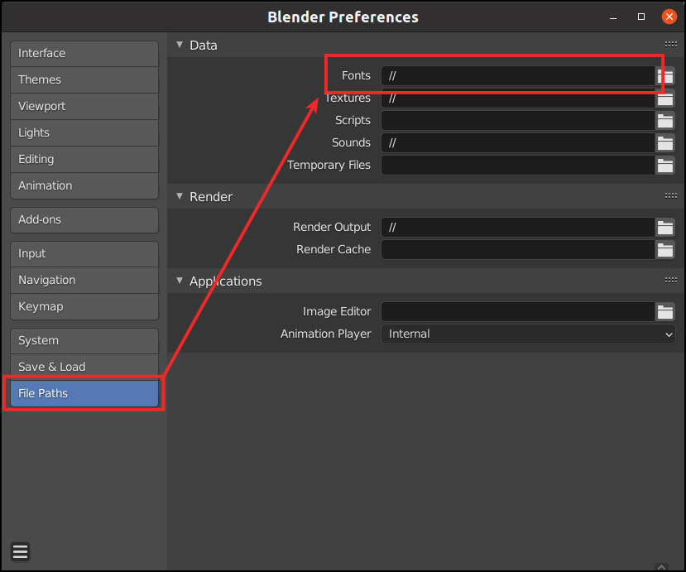Image resolution: width=686 pixels, height=572 pixels.
Task: Click the Fonts path field
Action: pos(518,75)
